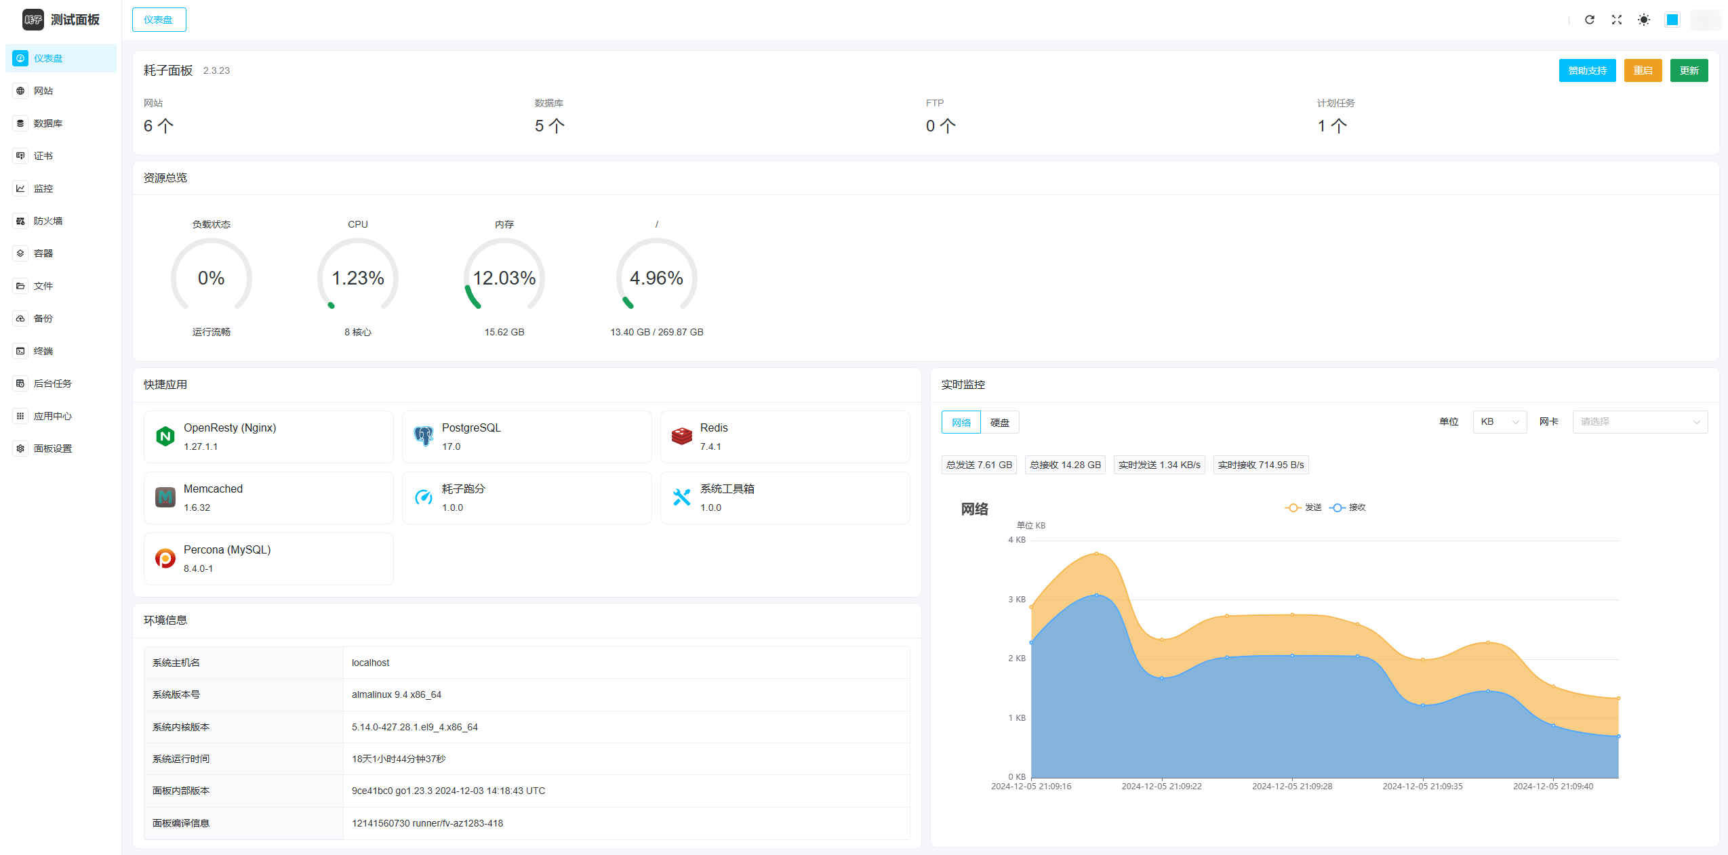Click the green 更新 update button
The image size is (1728, 855).
point(1688,70)
